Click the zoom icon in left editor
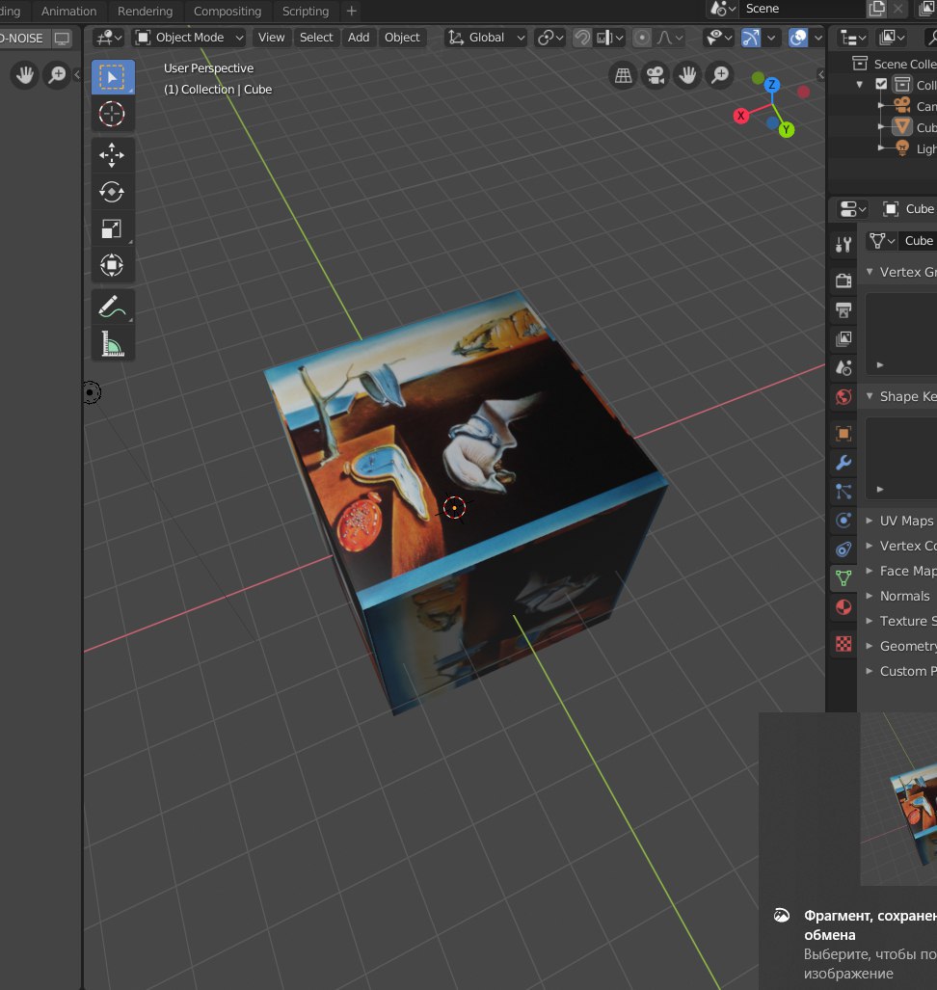Image resolution: width=937 pixels, height=990 pixels. (57, 75)
